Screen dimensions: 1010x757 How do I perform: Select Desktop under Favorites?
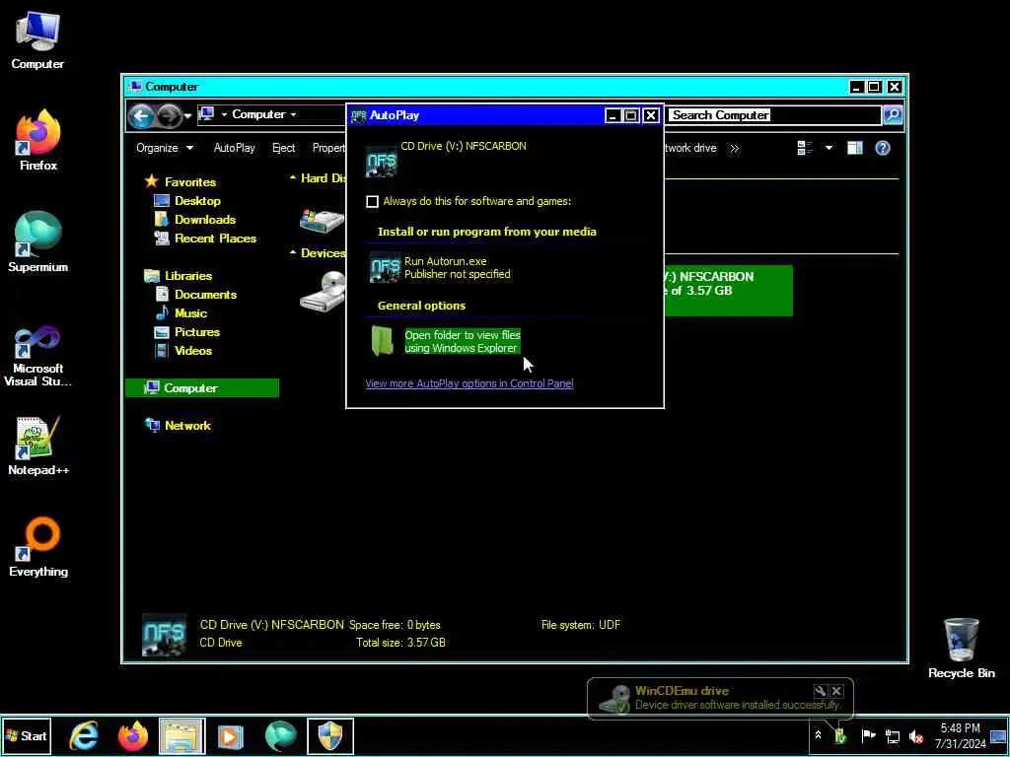[x=197, y=201]
